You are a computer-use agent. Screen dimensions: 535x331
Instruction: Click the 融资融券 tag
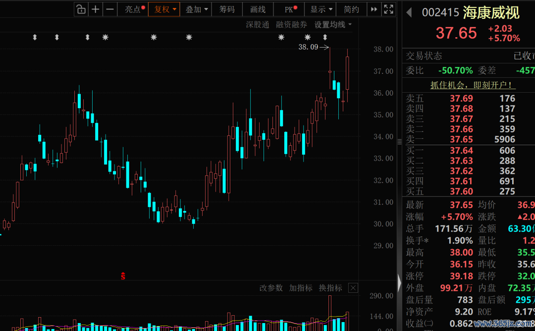tap(291, 25)
